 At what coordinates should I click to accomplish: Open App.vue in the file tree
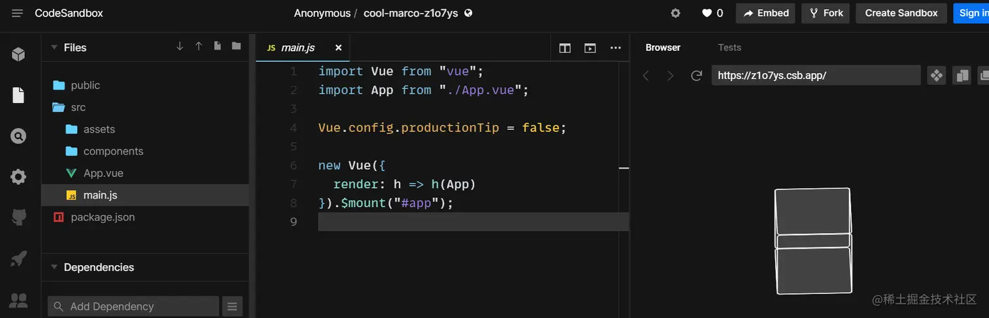(145, 173)
